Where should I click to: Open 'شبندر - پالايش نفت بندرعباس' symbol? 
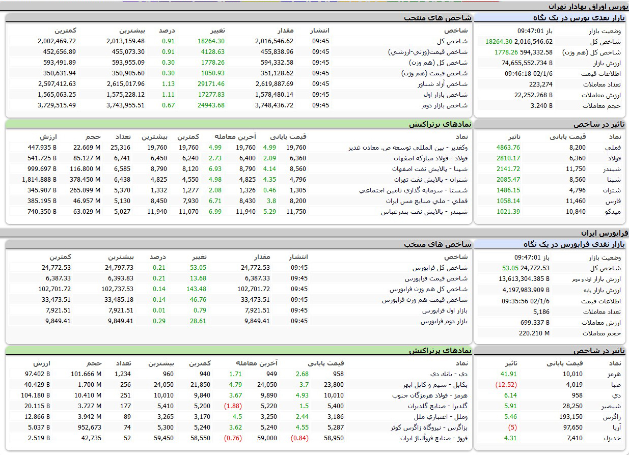point(425,212)
